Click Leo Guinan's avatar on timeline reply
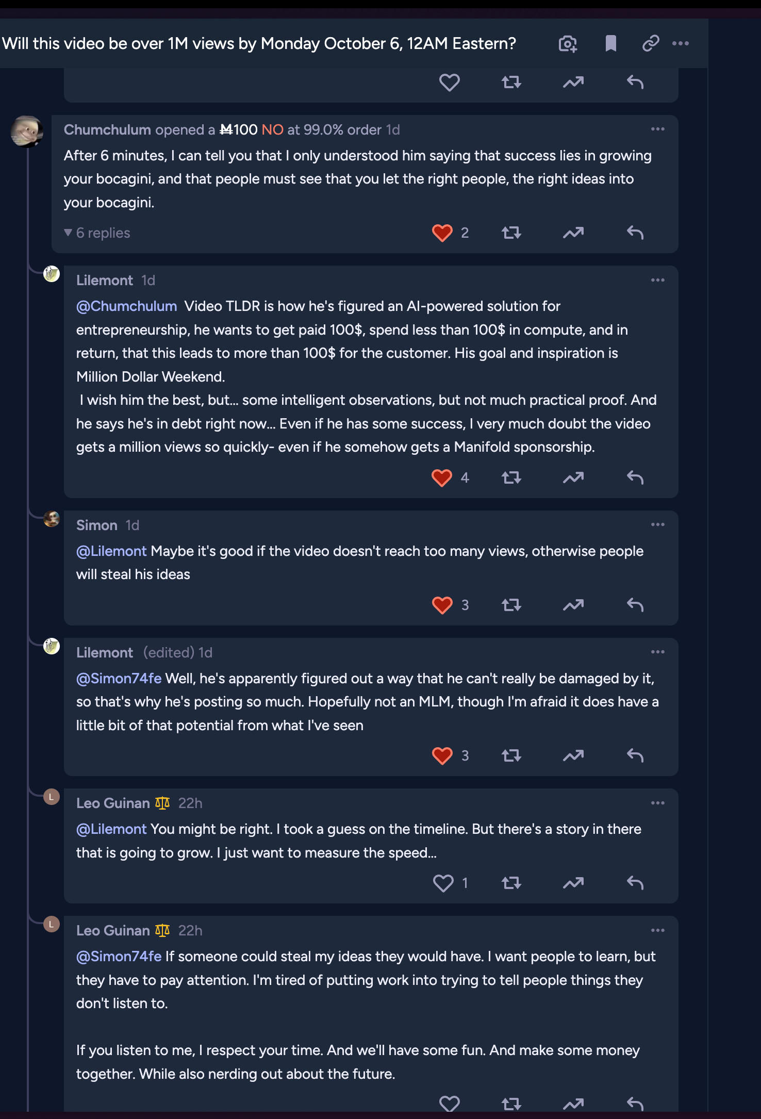The width and height of the screenshot is (761, 1119). 52,797
